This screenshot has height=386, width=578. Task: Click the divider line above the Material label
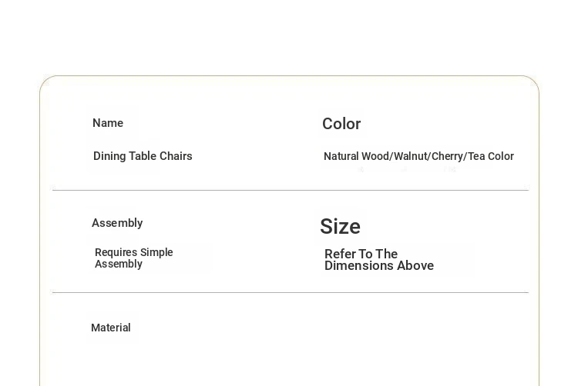point(290,292)
